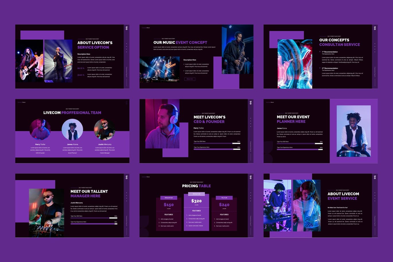
Task: Select James Koma's circular avatar
Action: (x=72, y=130)
